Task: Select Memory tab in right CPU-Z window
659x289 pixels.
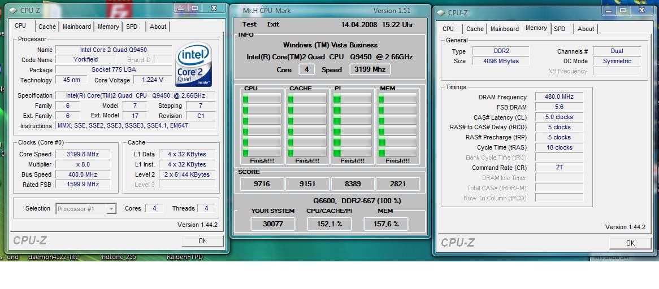Action: (536, 28)
